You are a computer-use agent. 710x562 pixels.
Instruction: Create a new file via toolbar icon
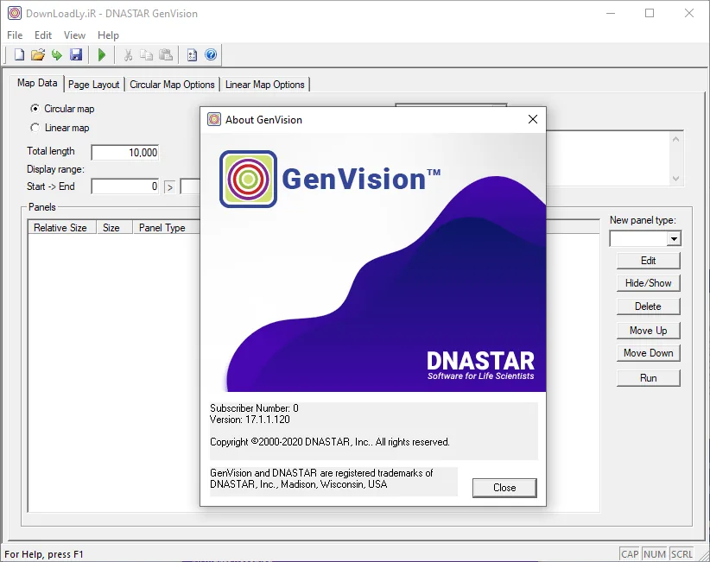point(19,54)
